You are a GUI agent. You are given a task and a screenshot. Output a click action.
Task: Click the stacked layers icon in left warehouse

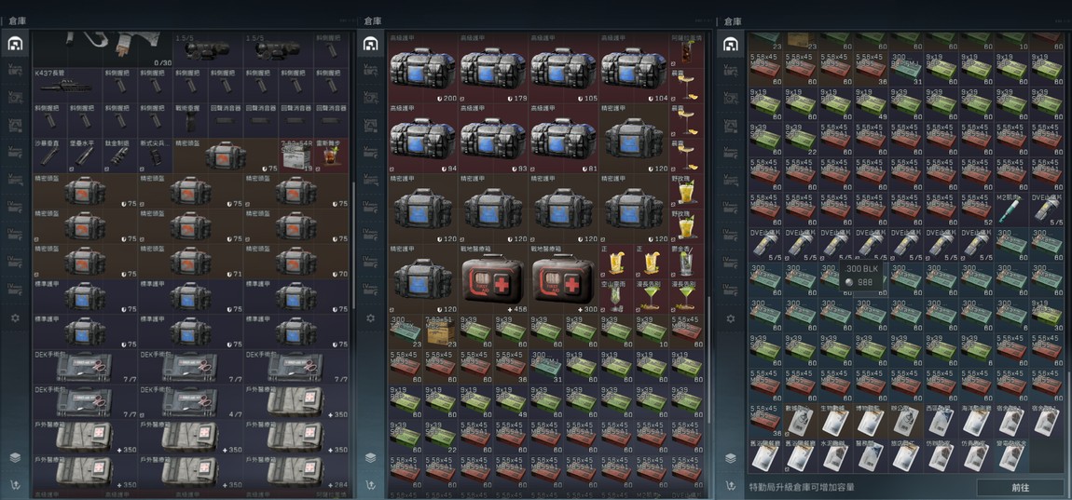(15, 458)
